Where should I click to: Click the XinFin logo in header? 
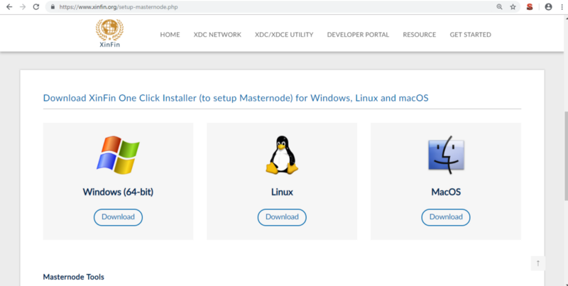tap(109, 33)
